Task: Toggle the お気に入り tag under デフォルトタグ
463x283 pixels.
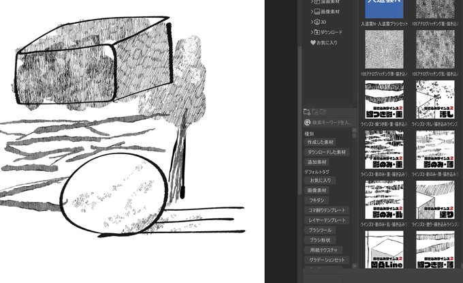Action: click(320, 181)
